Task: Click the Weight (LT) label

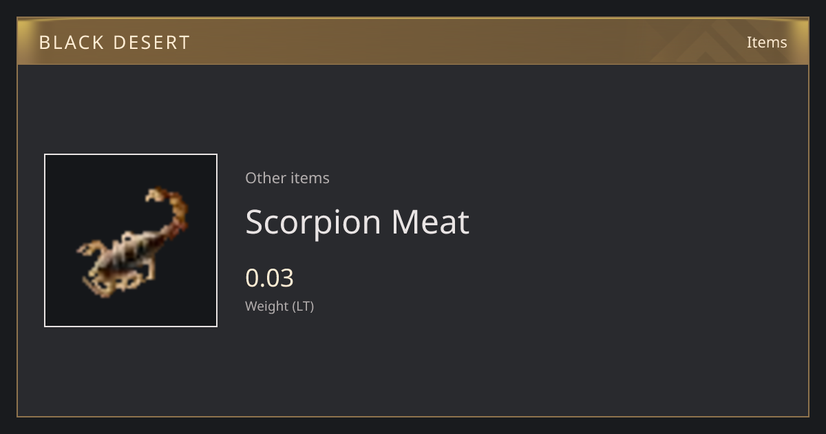Action: [279, 306]
